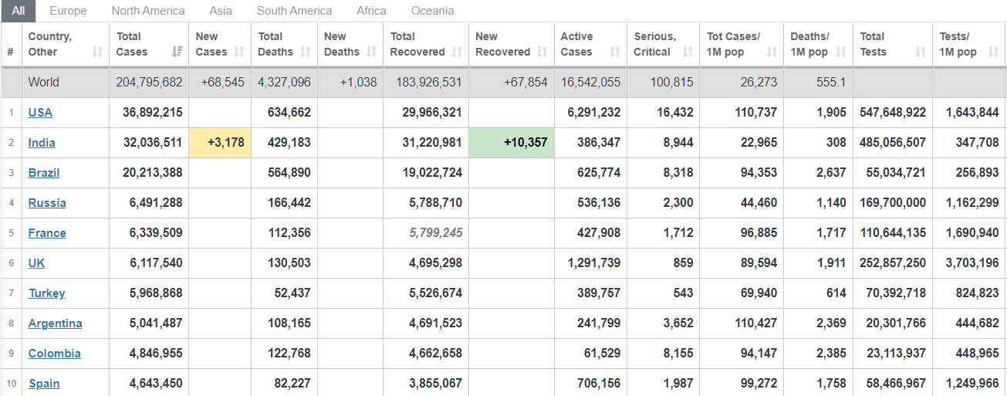Sort table using Total Deaths arrow icon
The height and width of the screenshot is (396, 1007).
306,52
